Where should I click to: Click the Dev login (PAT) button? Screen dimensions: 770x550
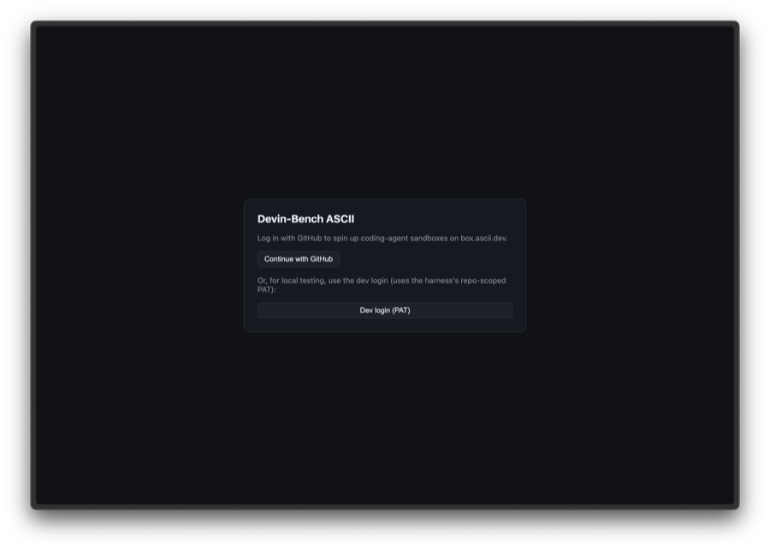pos(385,310)
